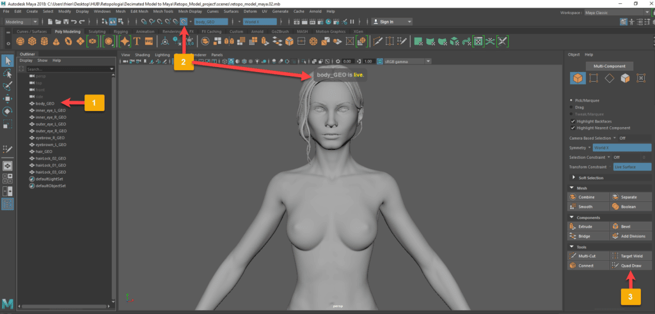Select body_GEO in the Outliner
The image size is (655, 314).
click(45, 103)
